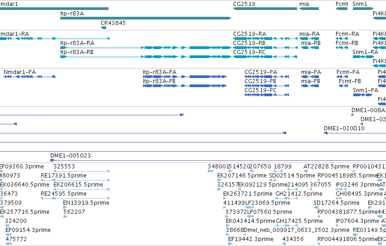Select the Pcmt-RB transcript label
The width and height of the screenshot is (386, 246).
pos(347,43)
